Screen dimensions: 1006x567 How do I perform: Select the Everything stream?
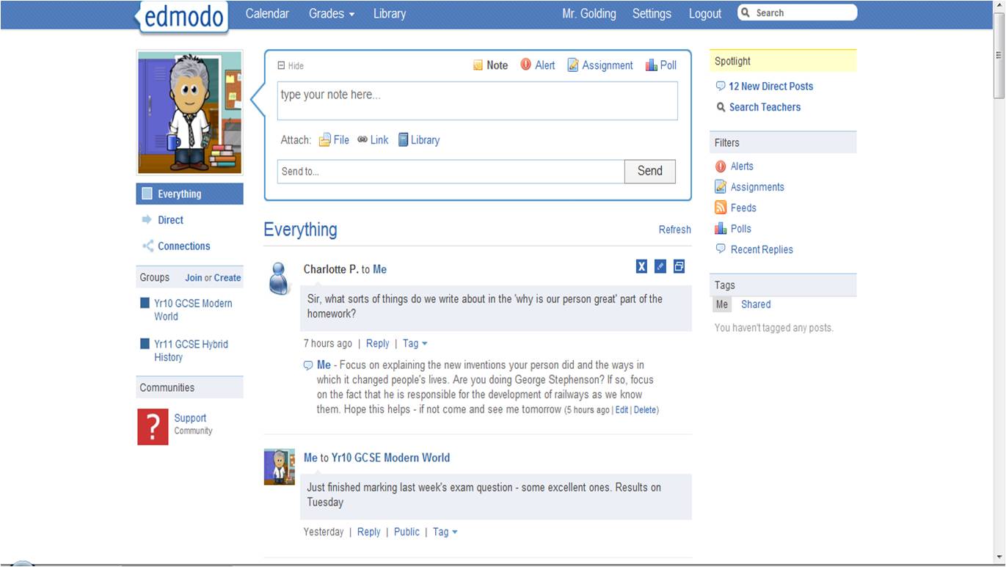pyautogui.click(x=189, y=194)
